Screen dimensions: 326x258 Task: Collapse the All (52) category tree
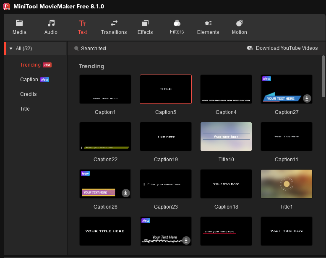[x=11, y=49]
